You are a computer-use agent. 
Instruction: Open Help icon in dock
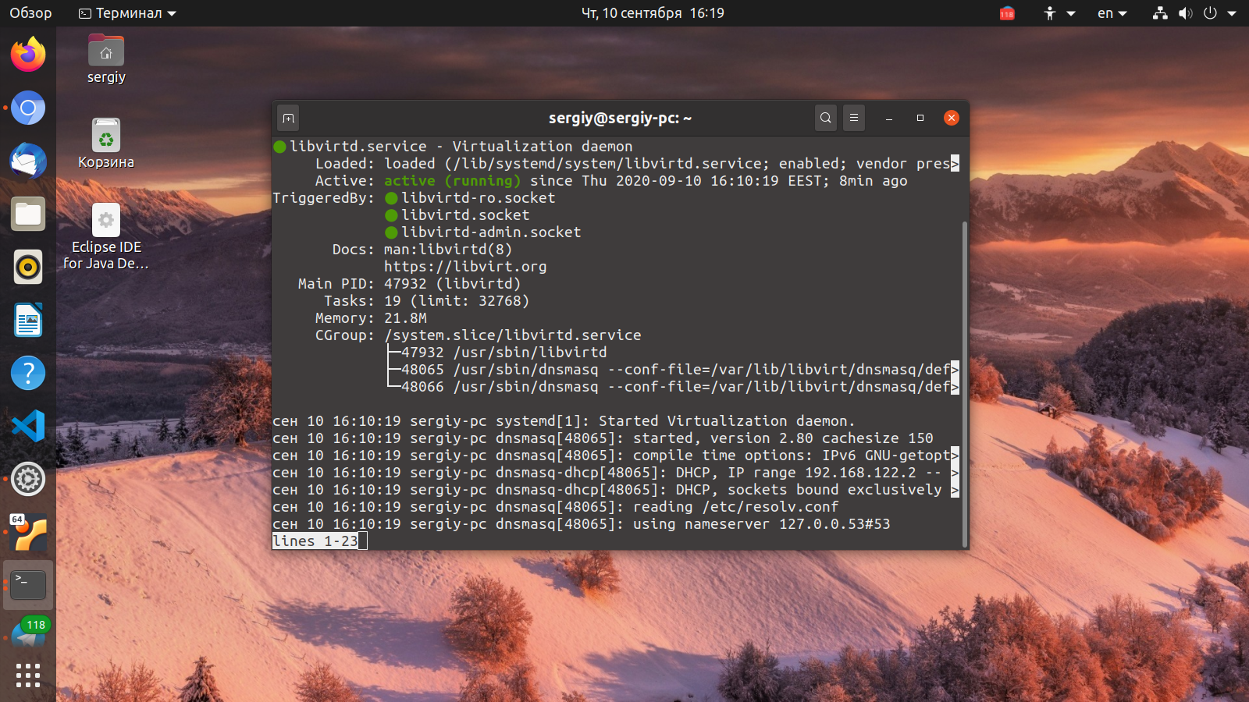tap(28, 373)
